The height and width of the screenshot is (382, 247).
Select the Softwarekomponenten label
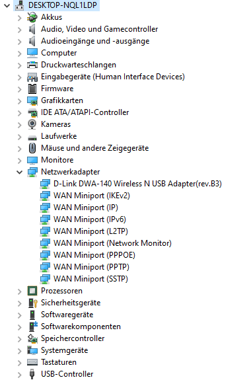[x=81, y=326]
